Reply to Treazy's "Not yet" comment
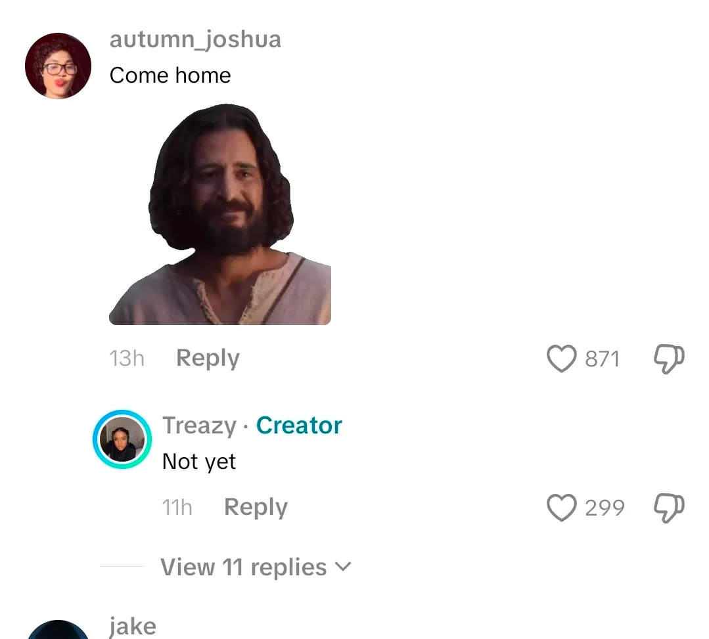Image resolution: width=709 pixels, height=639 pixels. [256, 508]
